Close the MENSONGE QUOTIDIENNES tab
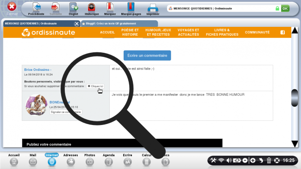Viewport: 301px width, 169px height. (76, 24)
